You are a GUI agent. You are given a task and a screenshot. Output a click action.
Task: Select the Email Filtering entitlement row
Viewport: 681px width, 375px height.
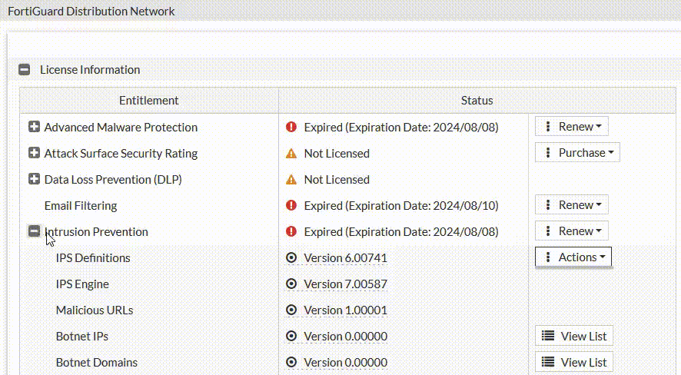(81, 205)
